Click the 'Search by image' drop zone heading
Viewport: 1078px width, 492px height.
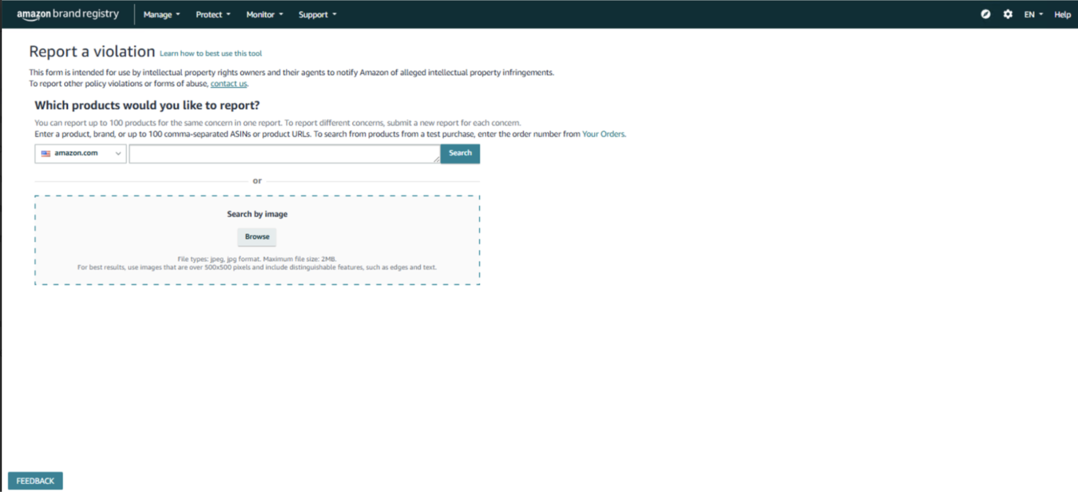[257, 214]
